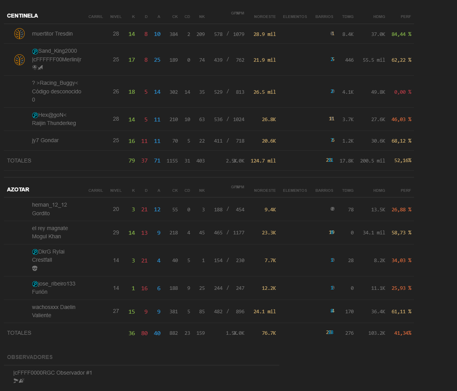
Task: Open the muertitor Tresdin player profile
Action: [x=52, y=34]
